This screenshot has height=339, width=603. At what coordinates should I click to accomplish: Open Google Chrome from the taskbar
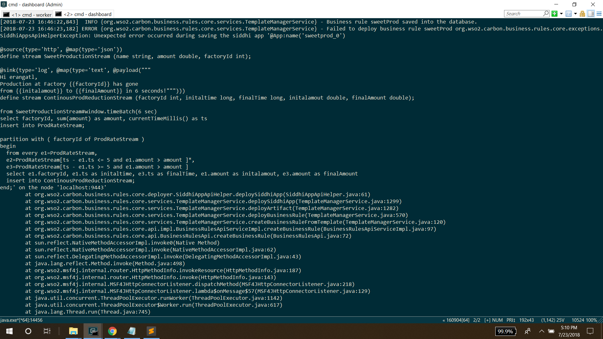tap(112, 331)
